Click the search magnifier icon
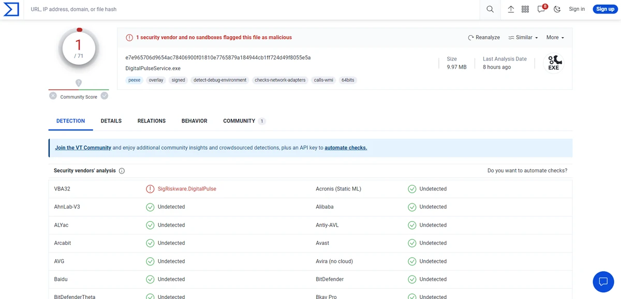The image size is (621, 299). (x=490, y=9)
